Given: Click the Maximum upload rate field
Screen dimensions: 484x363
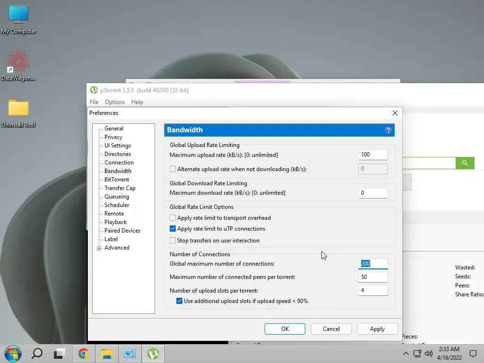Looking at the screenshot, I should [x=373, y=155].
